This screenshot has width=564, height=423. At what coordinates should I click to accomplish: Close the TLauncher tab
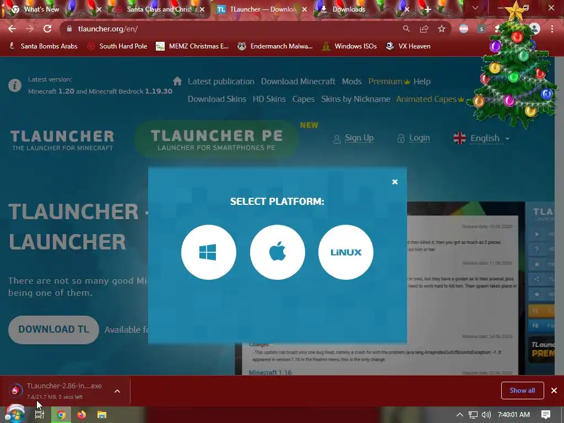point(305,10)
